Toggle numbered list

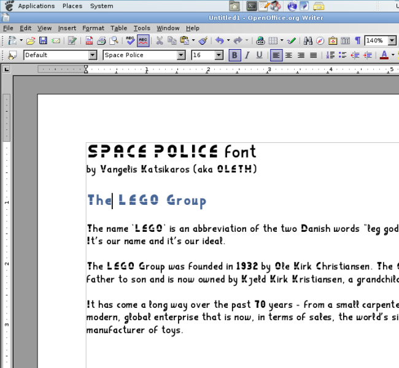coord(330,55)
